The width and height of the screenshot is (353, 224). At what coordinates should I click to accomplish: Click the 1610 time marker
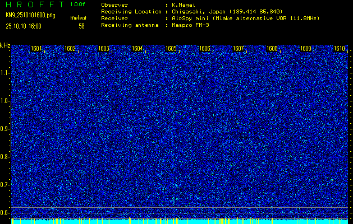(340, 49)
